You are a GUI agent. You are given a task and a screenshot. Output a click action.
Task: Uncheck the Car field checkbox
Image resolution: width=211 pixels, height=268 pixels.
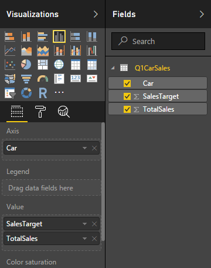(x=127, y=83)
